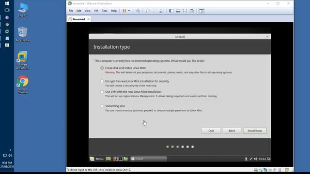
Task: Open the power options dropdown arrow beside pause
Action: tap(129, 11)
